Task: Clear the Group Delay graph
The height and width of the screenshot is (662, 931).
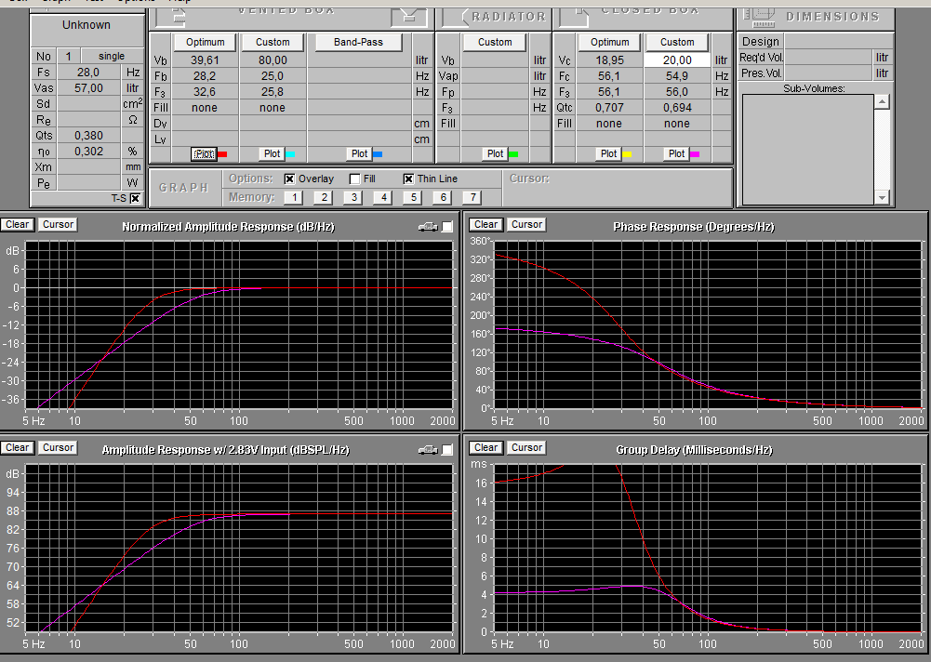Action: (485, 447)
